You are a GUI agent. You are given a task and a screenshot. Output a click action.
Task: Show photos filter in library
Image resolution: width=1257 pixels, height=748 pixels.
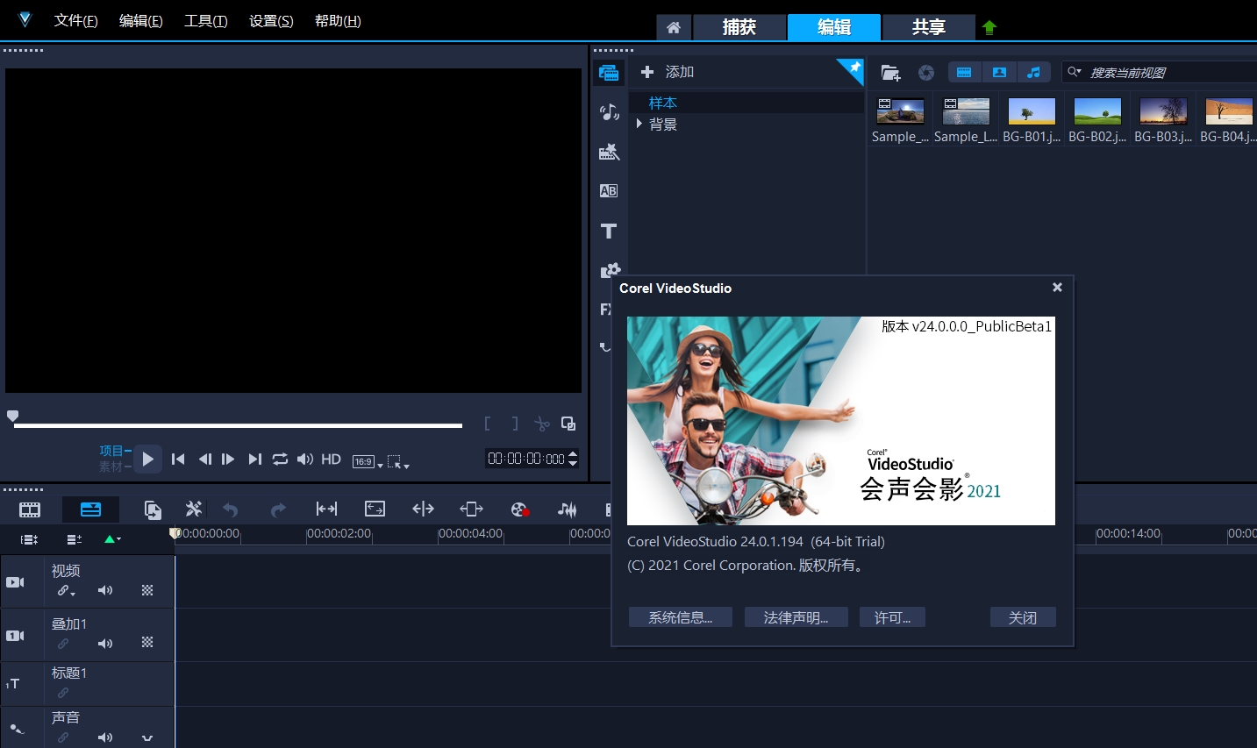999,73
